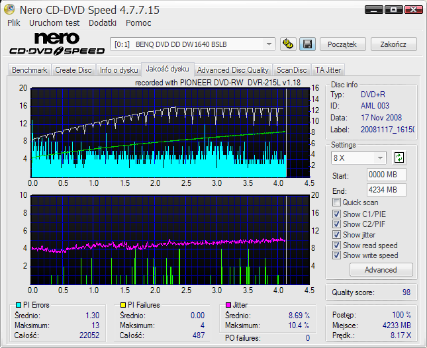
Task: Click the Miejsce value 4233 MB
Action: tap(397, 325)
